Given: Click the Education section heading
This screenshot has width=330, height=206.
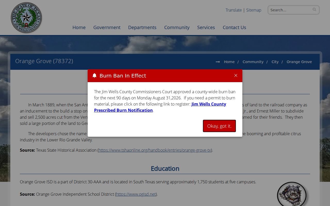Looking at the screenshot, I should click(165, 168).
